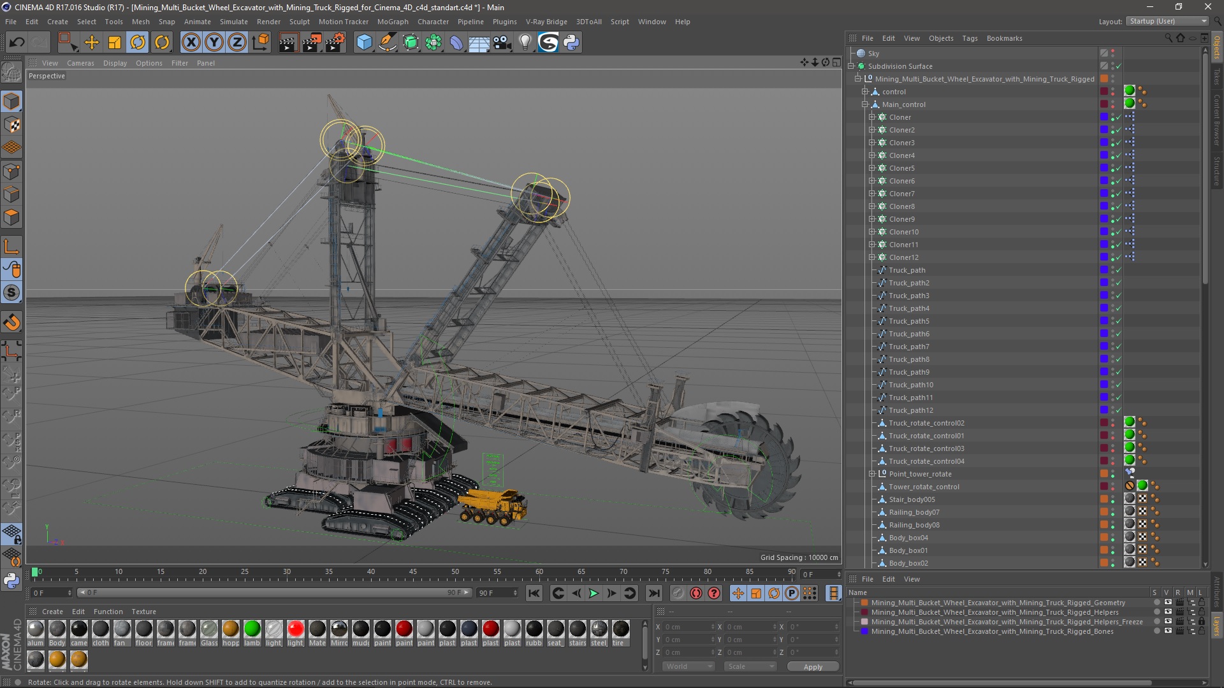Click the Tweak mouse tool icon
This screenshot has width=1224, height=688.
12,269
